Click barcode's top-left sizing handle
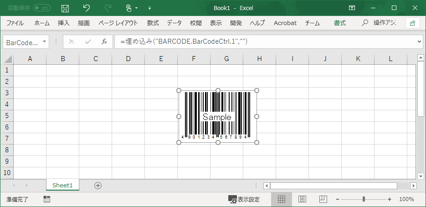 point(179,90)
